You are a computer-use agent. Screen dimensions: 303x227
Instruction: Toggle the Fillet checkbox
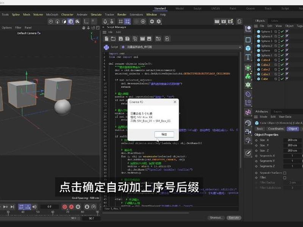pyautogui.click(x=285, y=177)
